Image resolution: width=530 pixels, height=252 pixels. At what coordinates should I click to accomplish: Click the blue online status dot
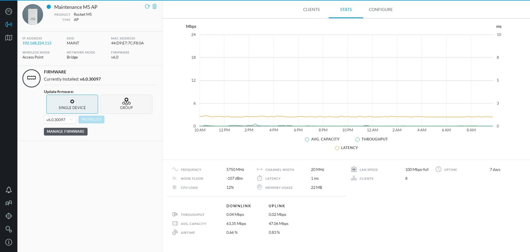pyautogui.click(x=49, y=7)
